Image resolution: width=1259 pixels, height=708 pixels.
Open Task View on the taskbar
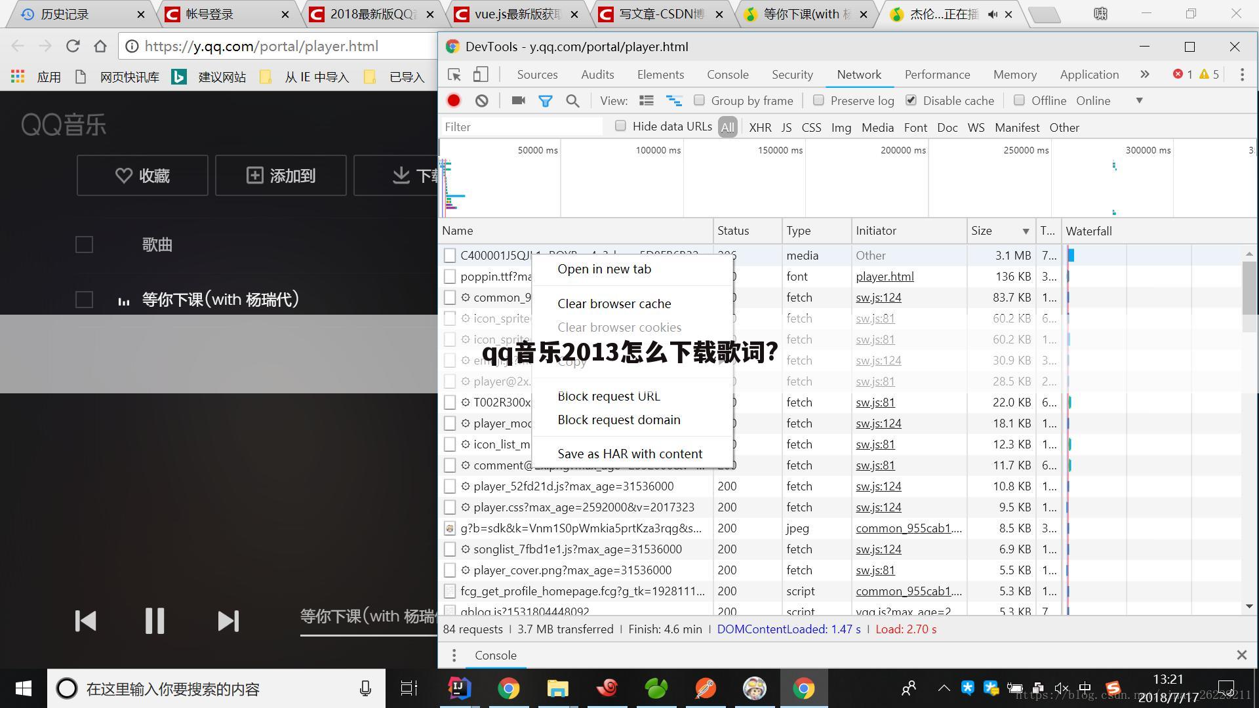pyautogui.click(x=409, y=688)
